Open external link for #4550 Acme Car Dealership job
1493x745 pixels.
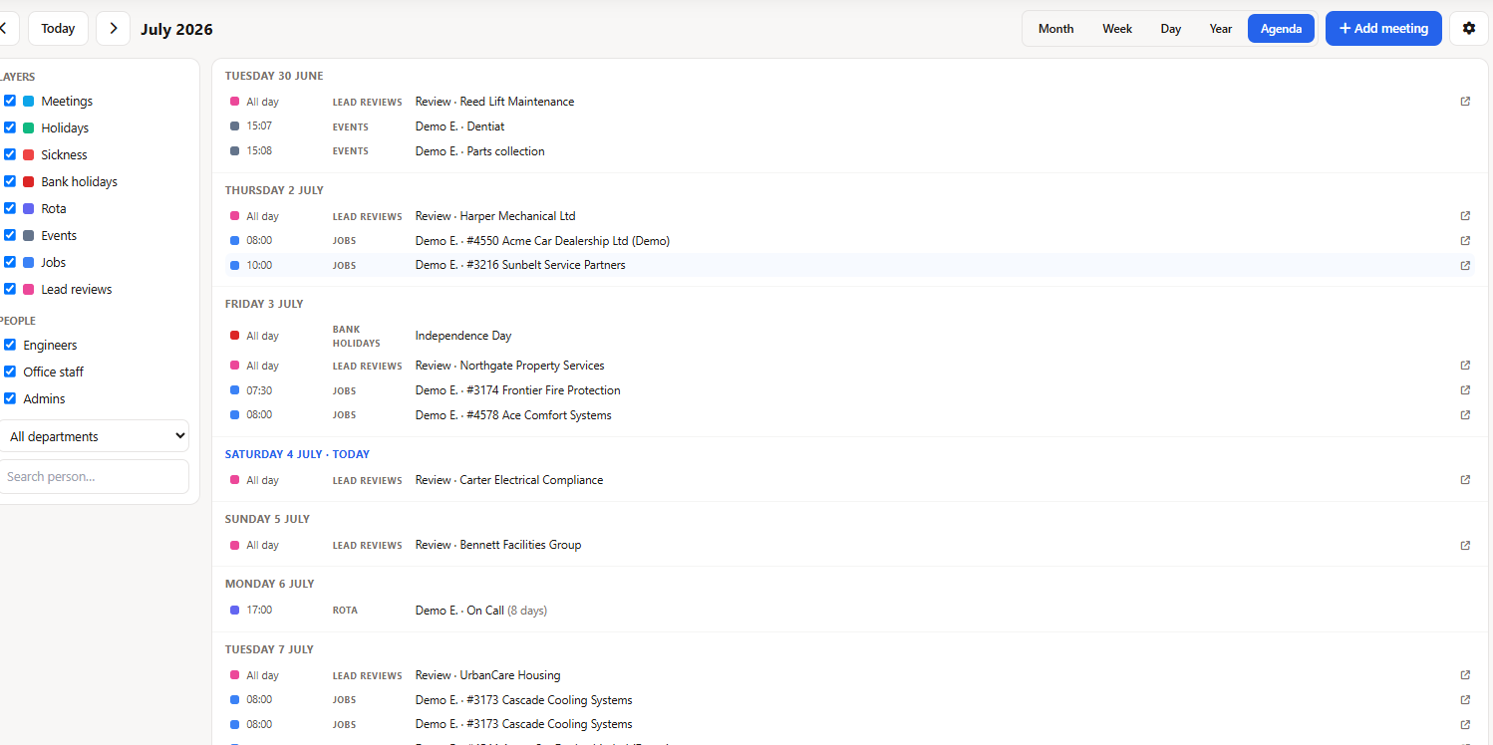[1465, 241]
